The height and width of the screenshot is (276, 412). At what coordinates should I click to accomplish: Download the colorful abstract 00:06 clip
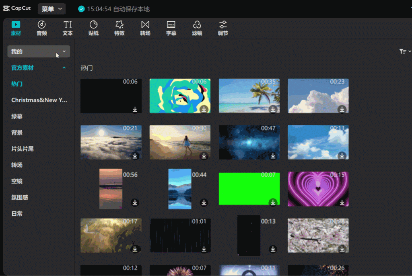[204, 109]
